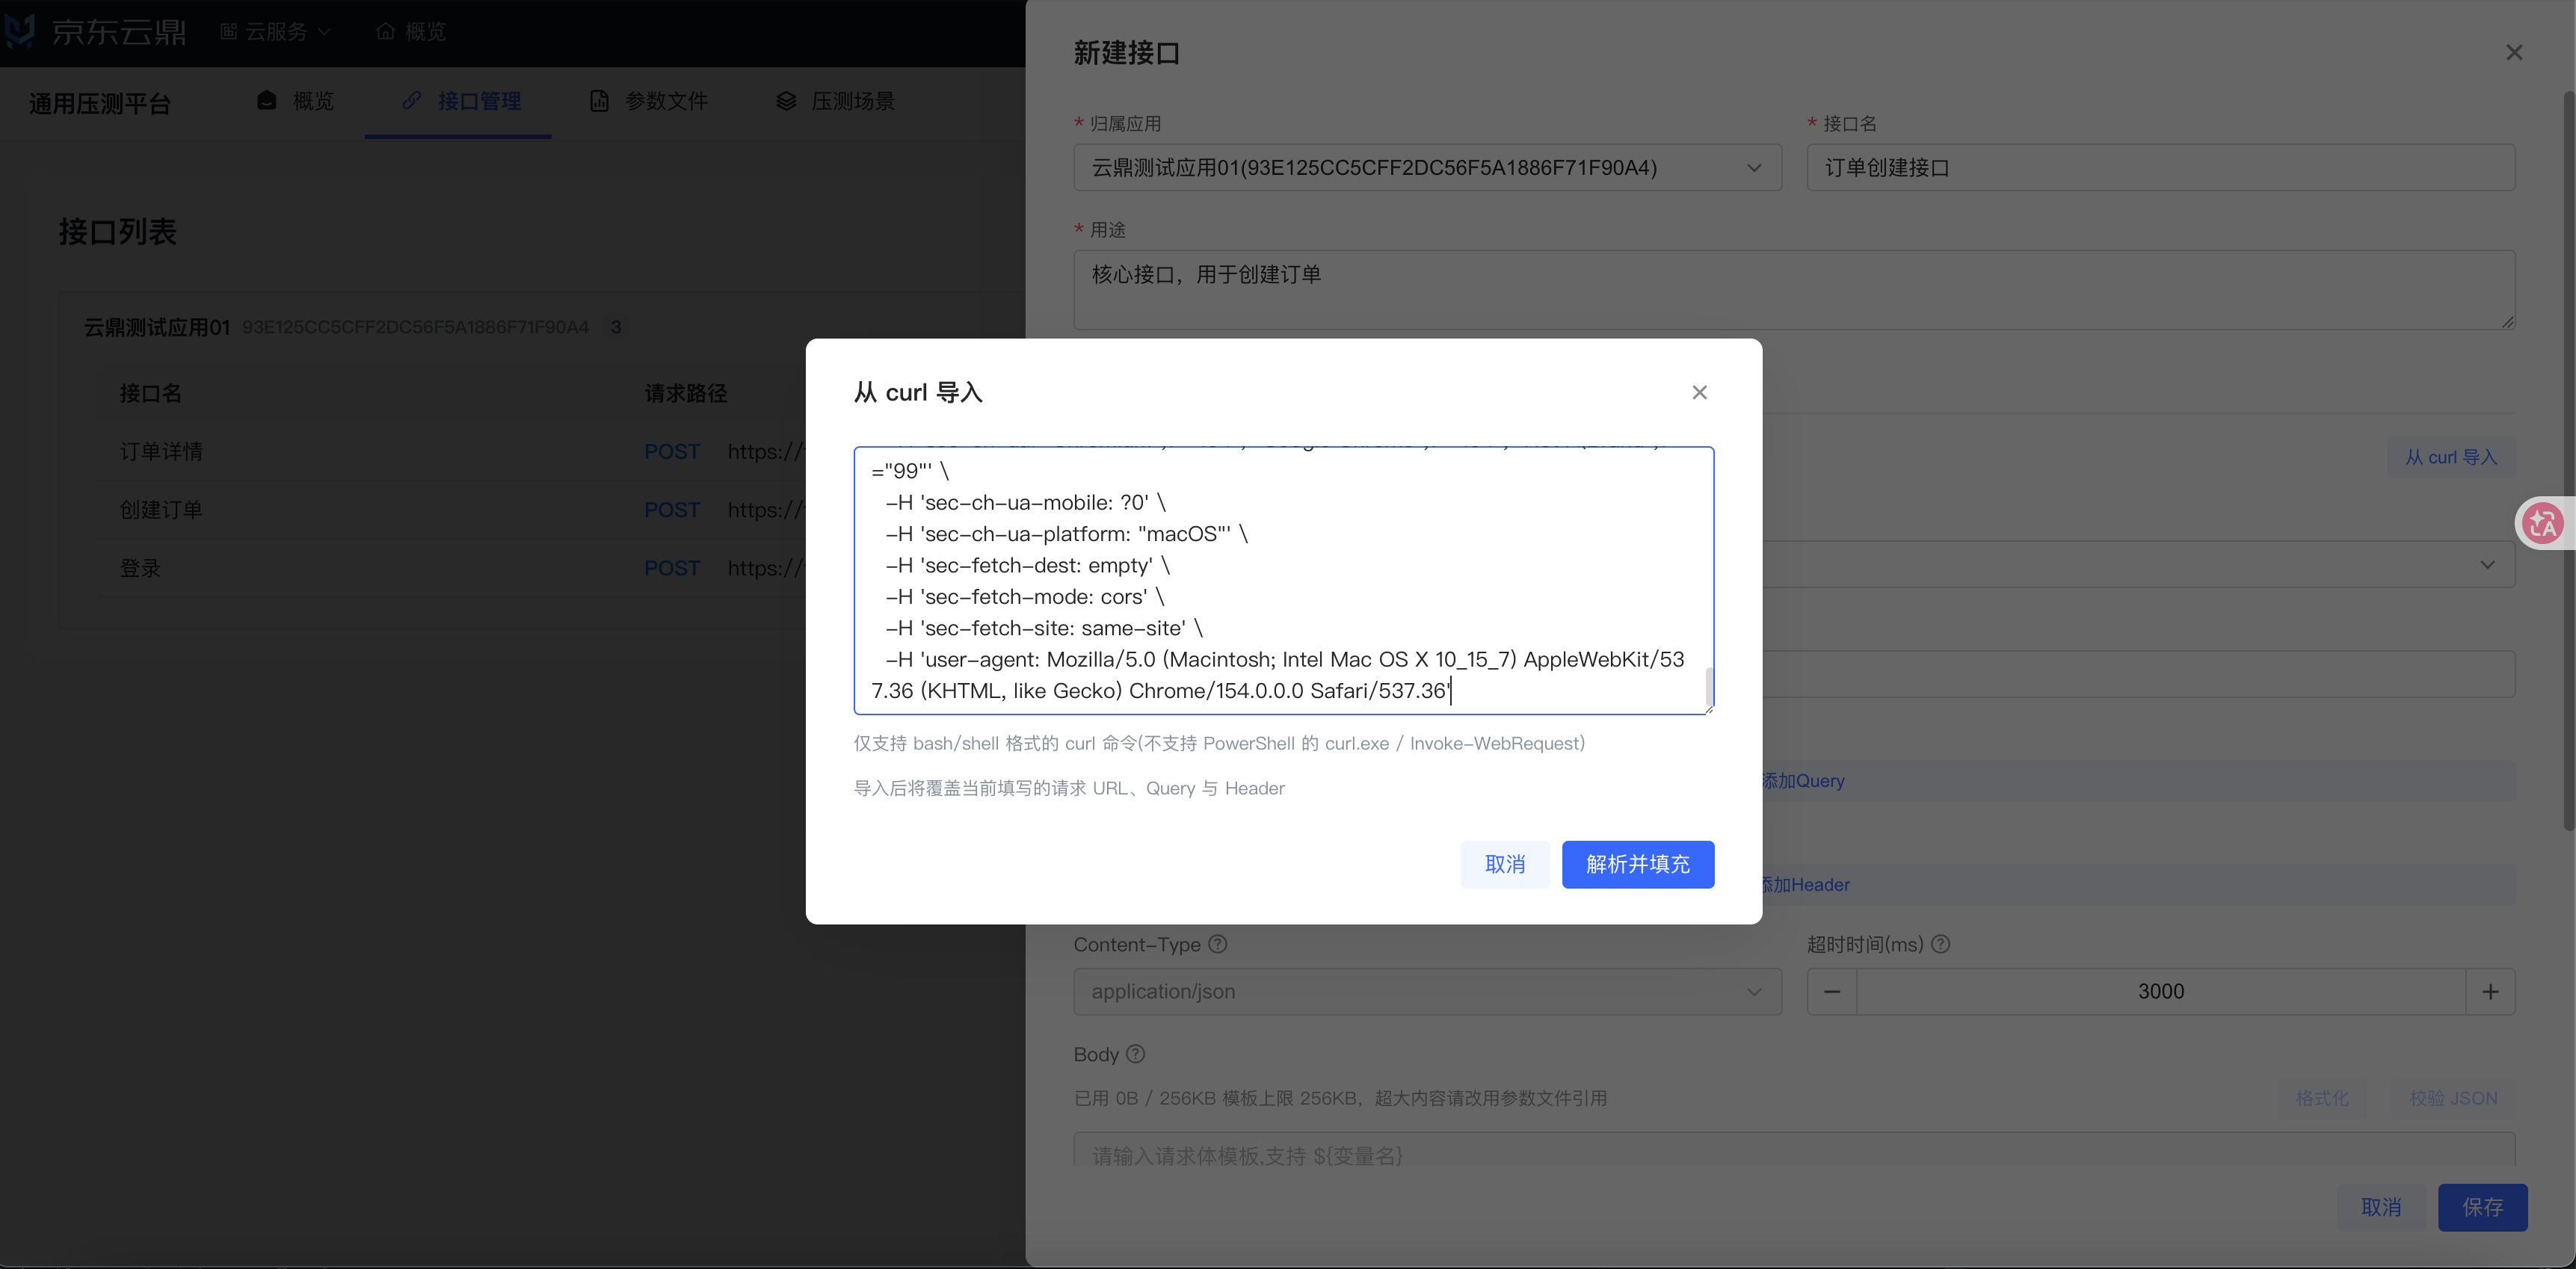2576x1269 pixels.
Task: Click the 格式化 button
Action: 2322,1098
